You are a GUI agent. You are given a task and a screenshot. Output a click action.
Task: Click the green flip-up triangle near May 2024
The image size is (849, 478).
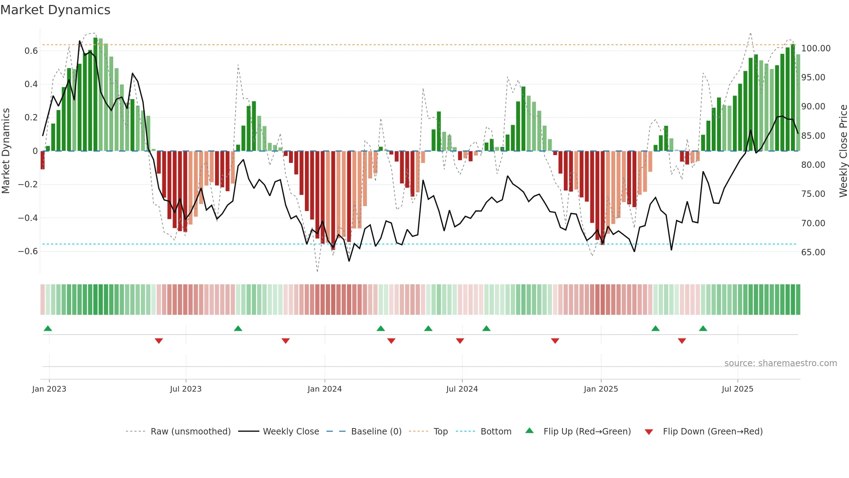click(428, 328)
